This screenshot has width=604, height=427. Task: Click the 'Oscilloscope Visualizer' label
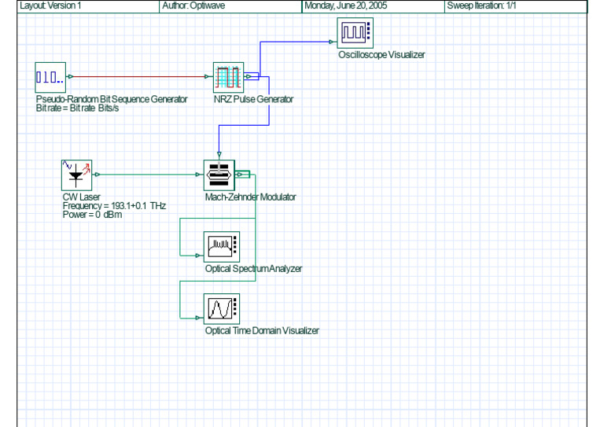(381, 55)
